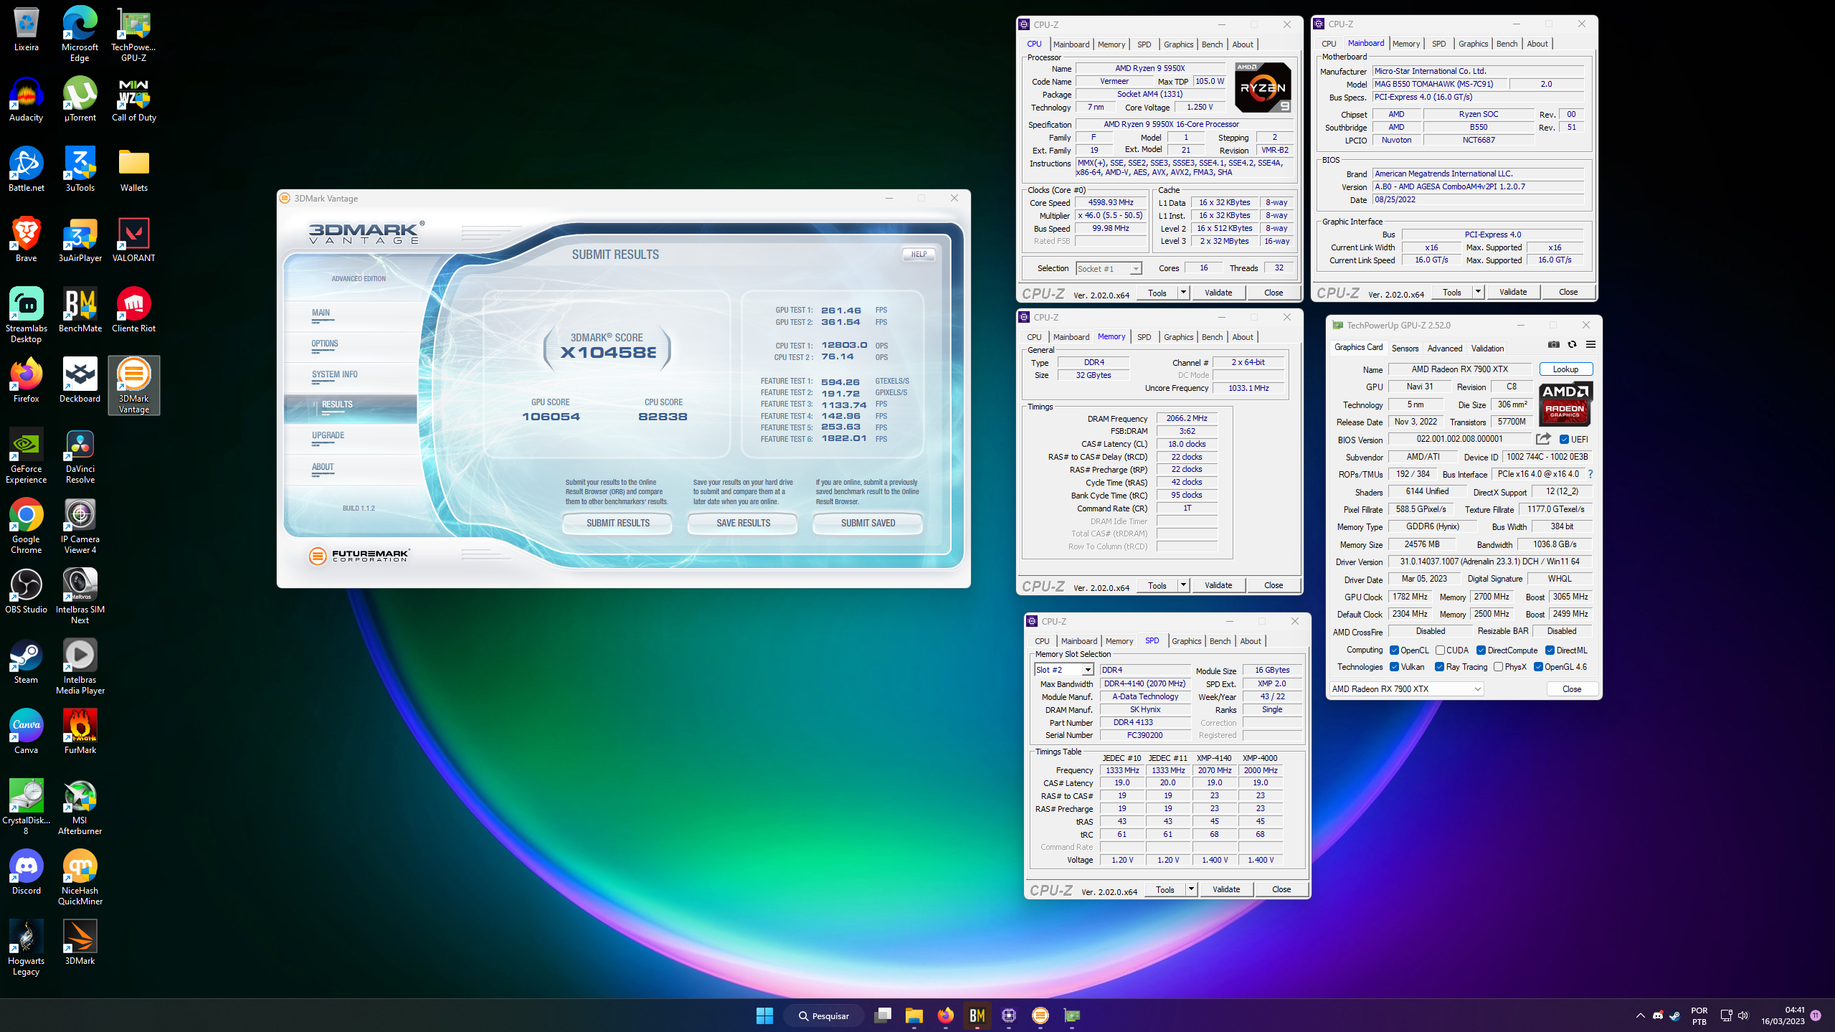The image size is (1835, 1032).
Task: Expand Tools dropdown arrow in CPU-Z Memory window
Action: click(x=1183, y=585)
